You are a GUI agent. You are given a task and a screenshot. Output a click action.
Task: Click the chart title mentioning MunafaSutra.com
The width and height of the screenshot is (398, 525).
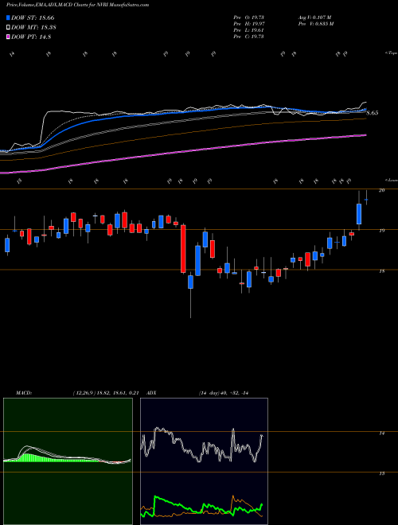coord(78,5)
